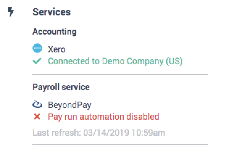The image size is (229, 153).
Task: Click the divider below Last refresh
Action: tap(120, 144)
